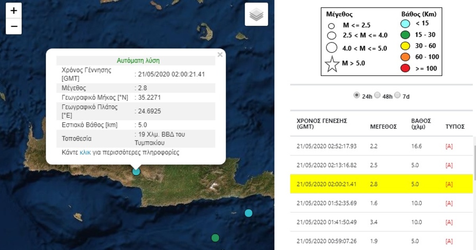
Task: Click the green earthquake marker in the sea
Action: [x=215, y=238]
